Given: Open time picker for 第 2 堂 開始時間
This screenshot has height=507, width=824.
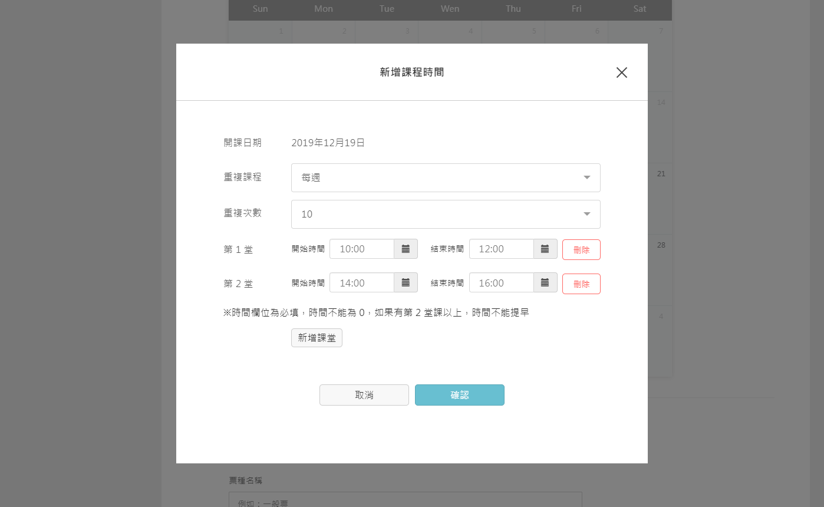Looking at the screenshot, I should (406, 283).
